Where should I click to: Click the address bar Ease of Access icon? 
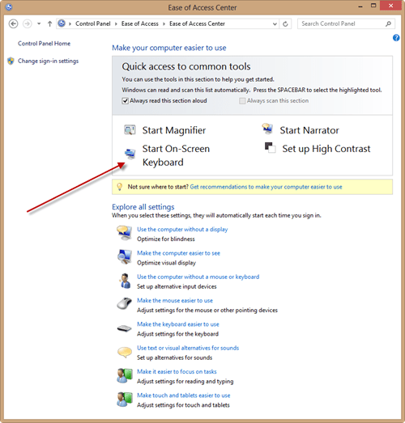pos(62,23)
